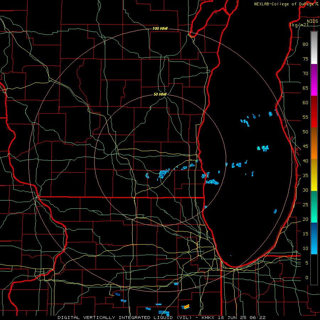Click the 35 value on the color scale
The image size is (320, 320).
point(305,176)
